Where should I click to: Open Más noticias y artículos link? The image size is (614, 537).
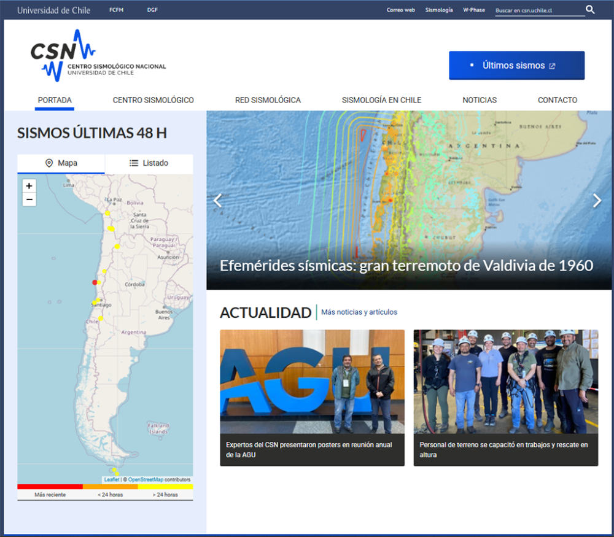coord(359,312)
